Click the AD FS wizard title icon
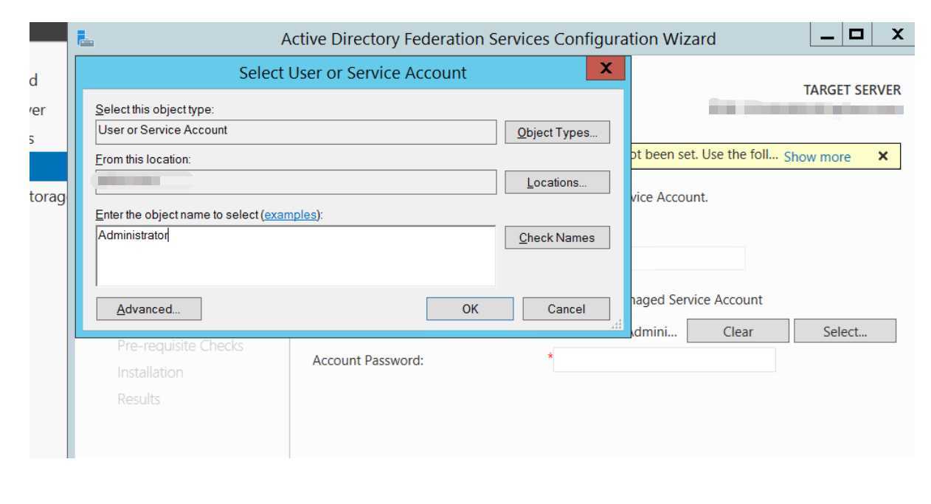The width and height of the screenshot is (931, 504). [86, 38]
